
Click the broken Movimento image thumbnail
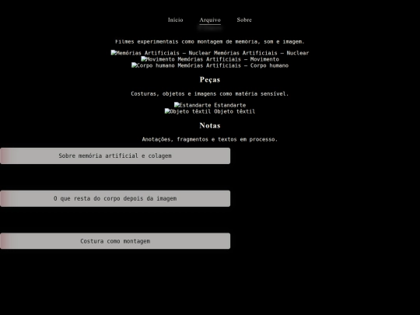pos(158,59)
